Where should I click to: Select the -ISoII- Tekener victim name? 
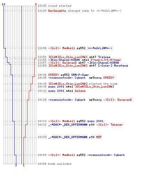[110, 125]
